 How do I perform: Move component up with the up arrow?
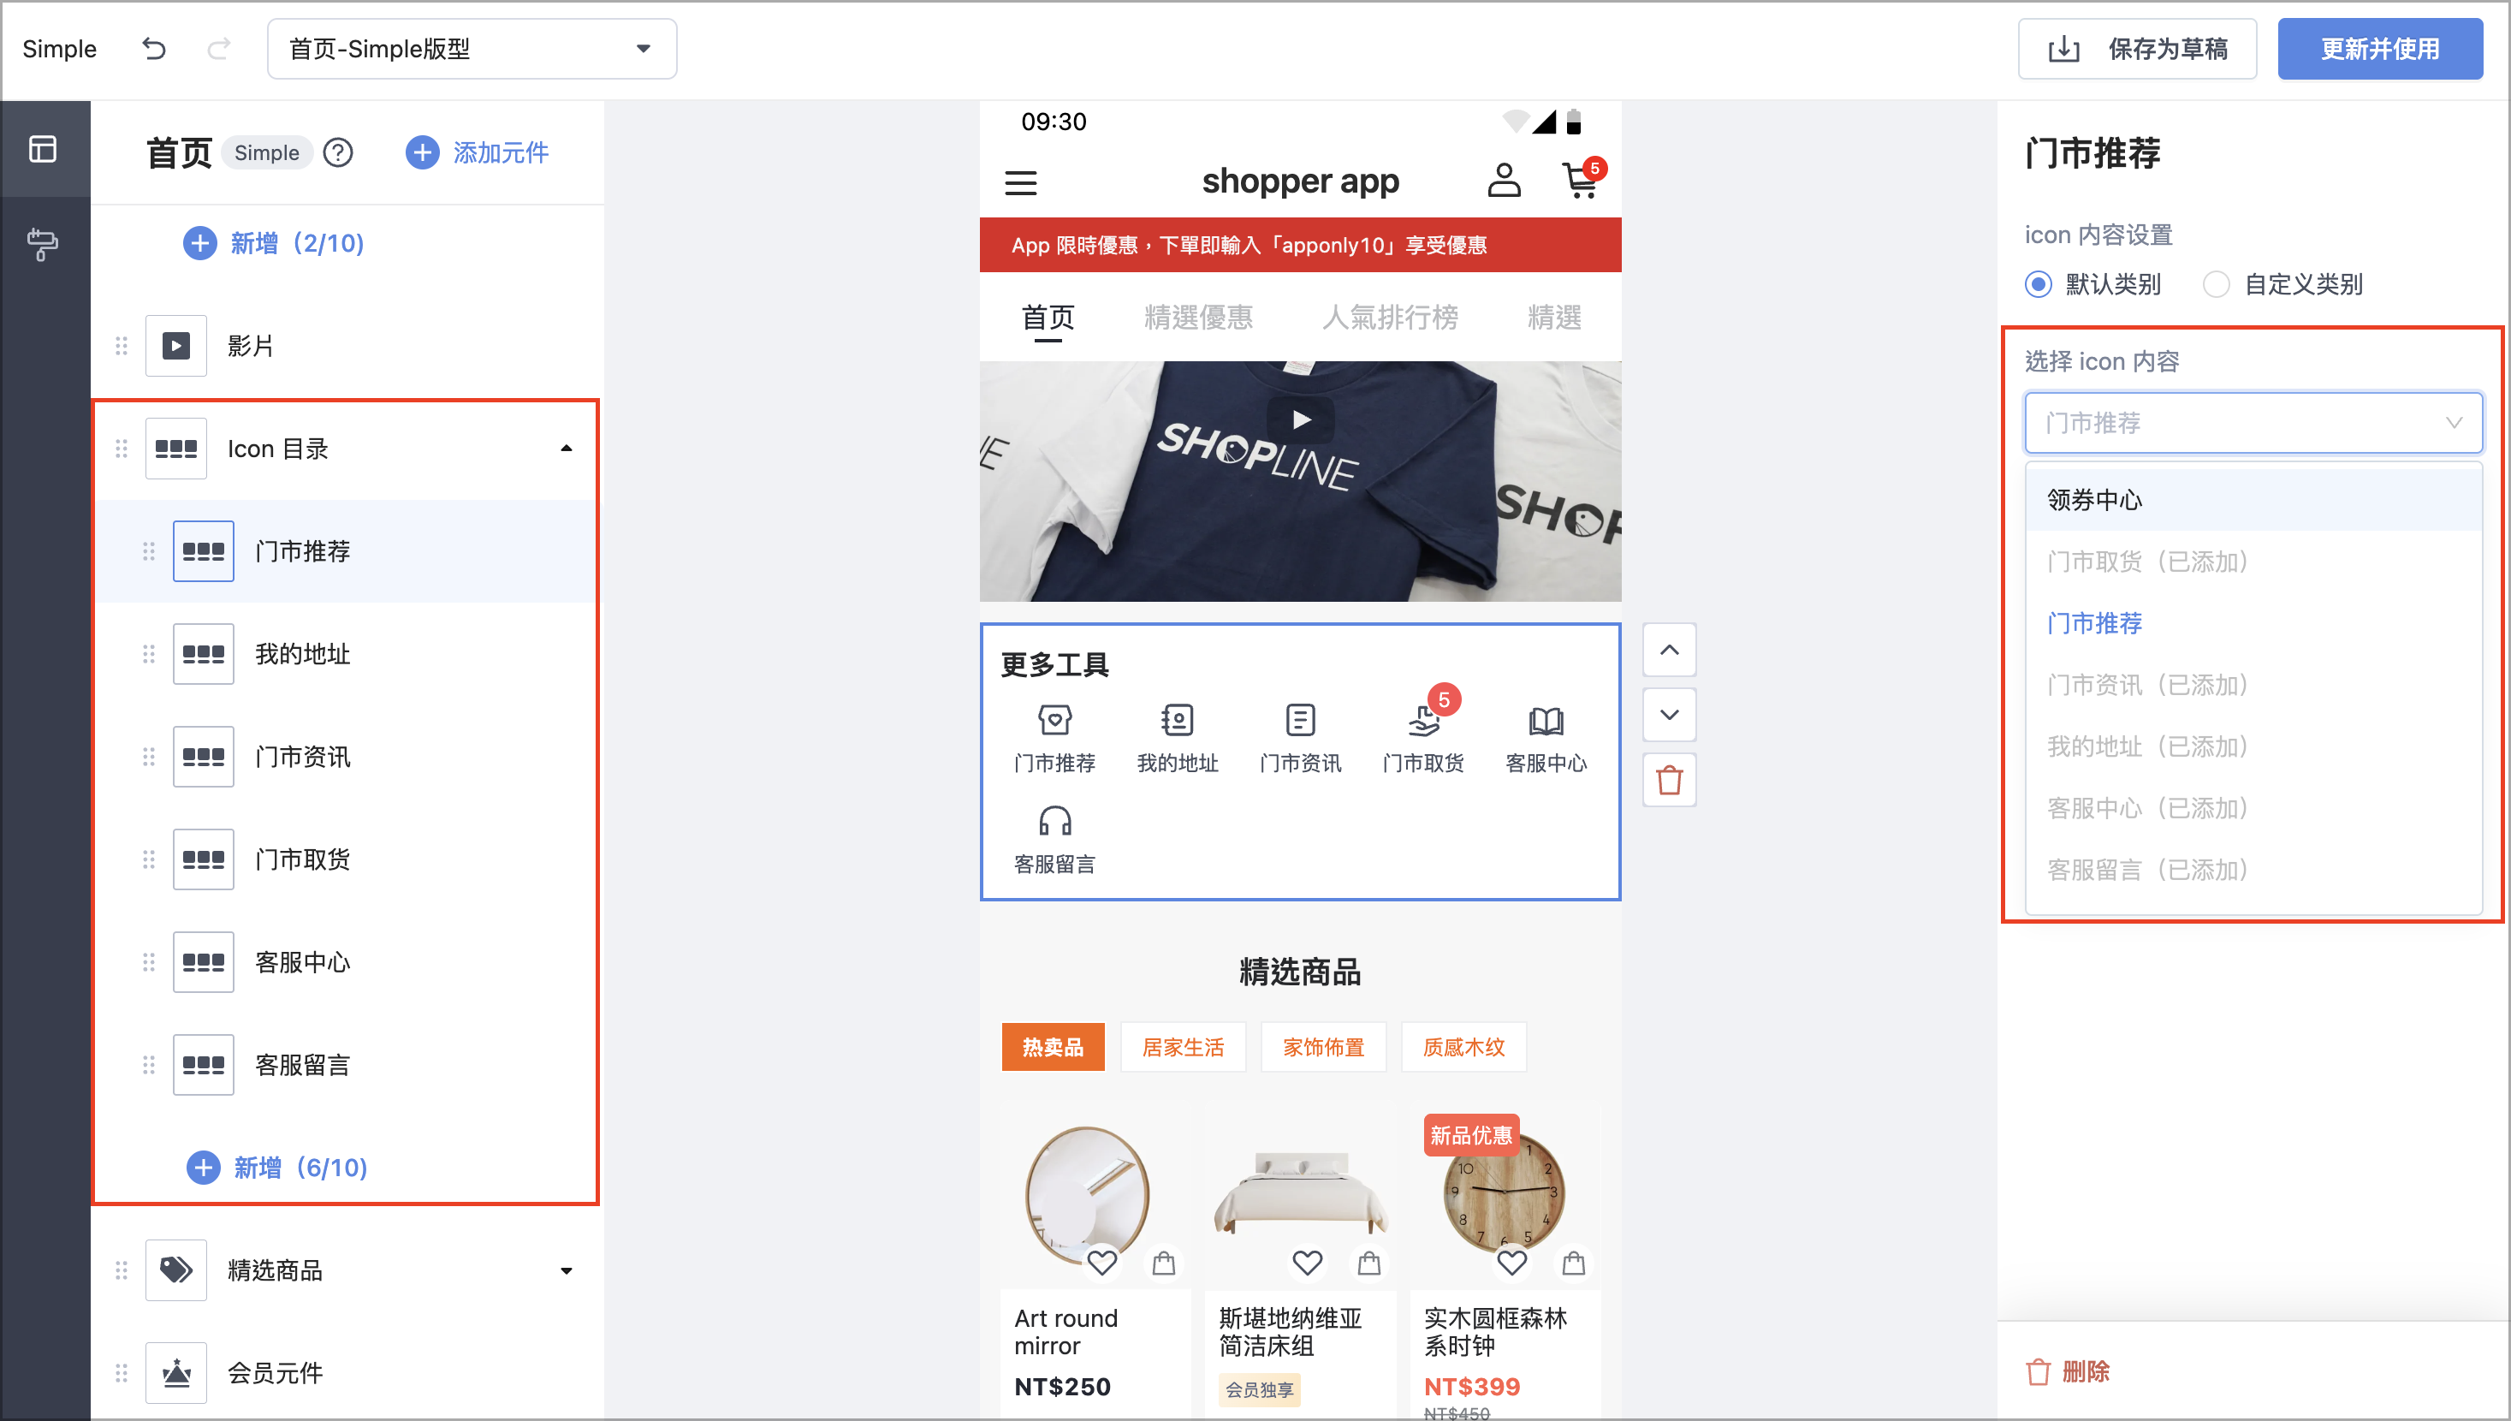point(1669,650)
